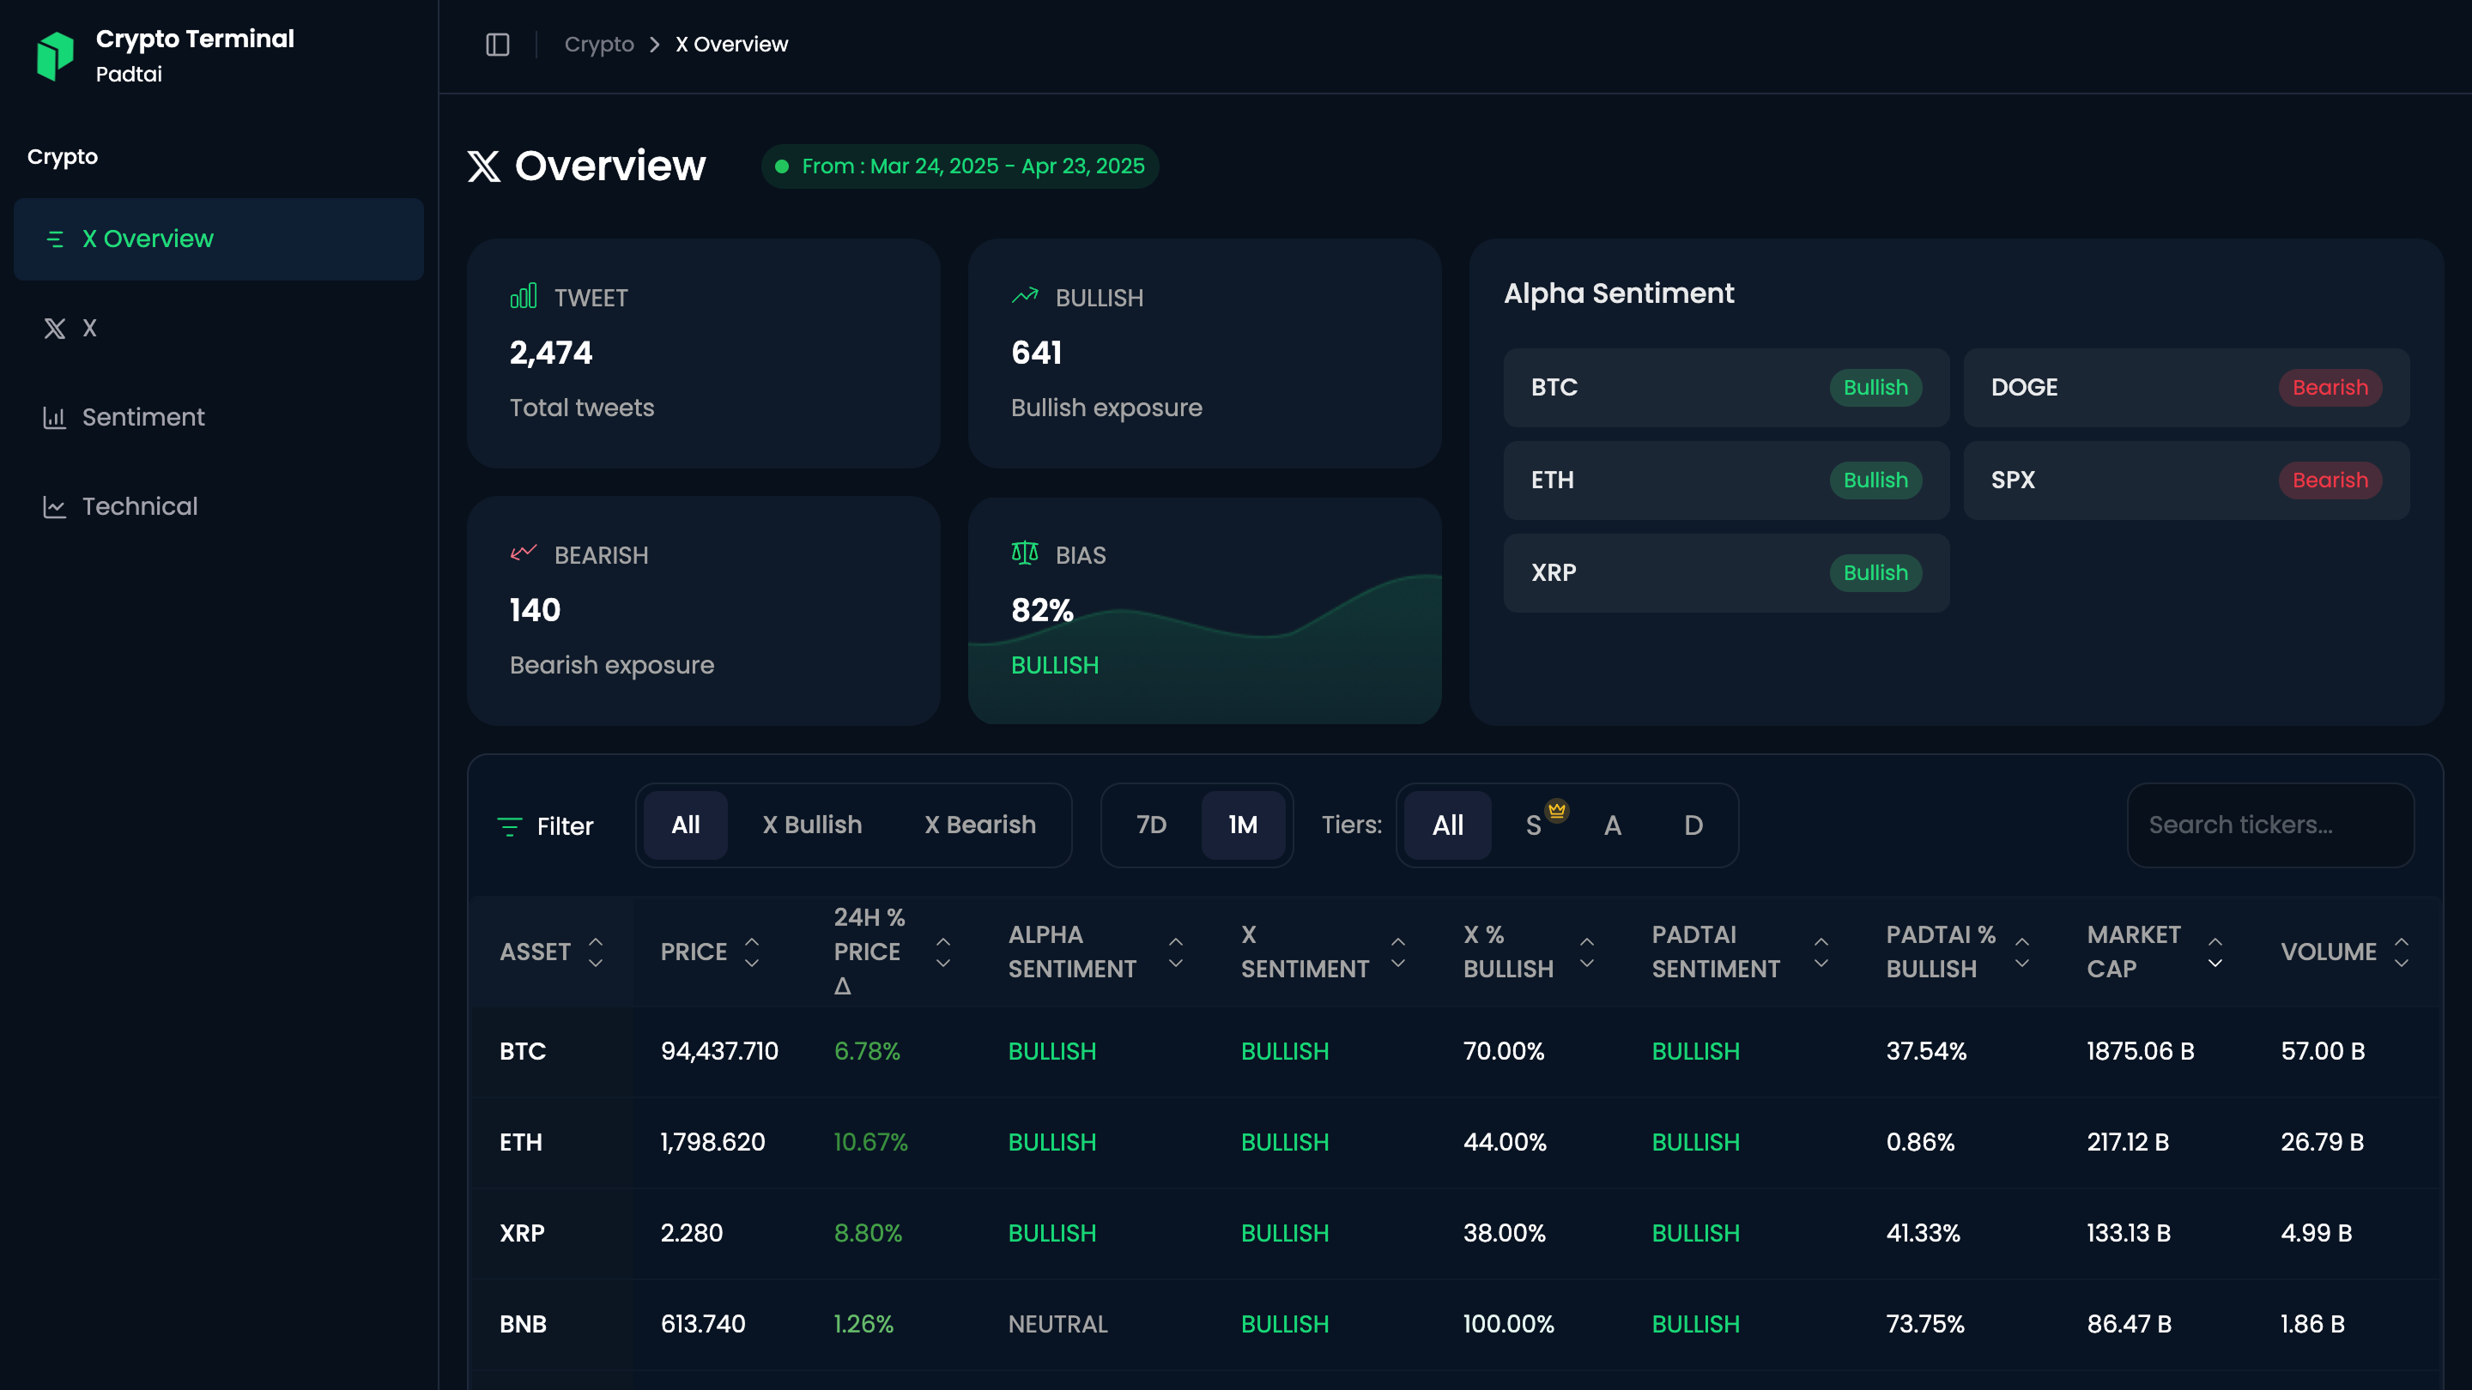The image size is (2472, 1390).
Task: Click the X icon in the sidebar
Action: click(55, 328)
